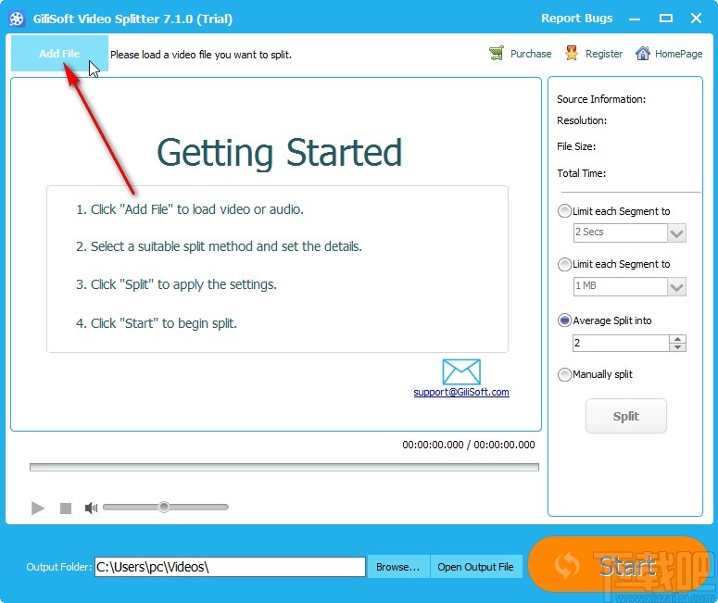Click the 'File Size:' label
Viewport: 718px width, 603px height.
click(x=576, y=146)
